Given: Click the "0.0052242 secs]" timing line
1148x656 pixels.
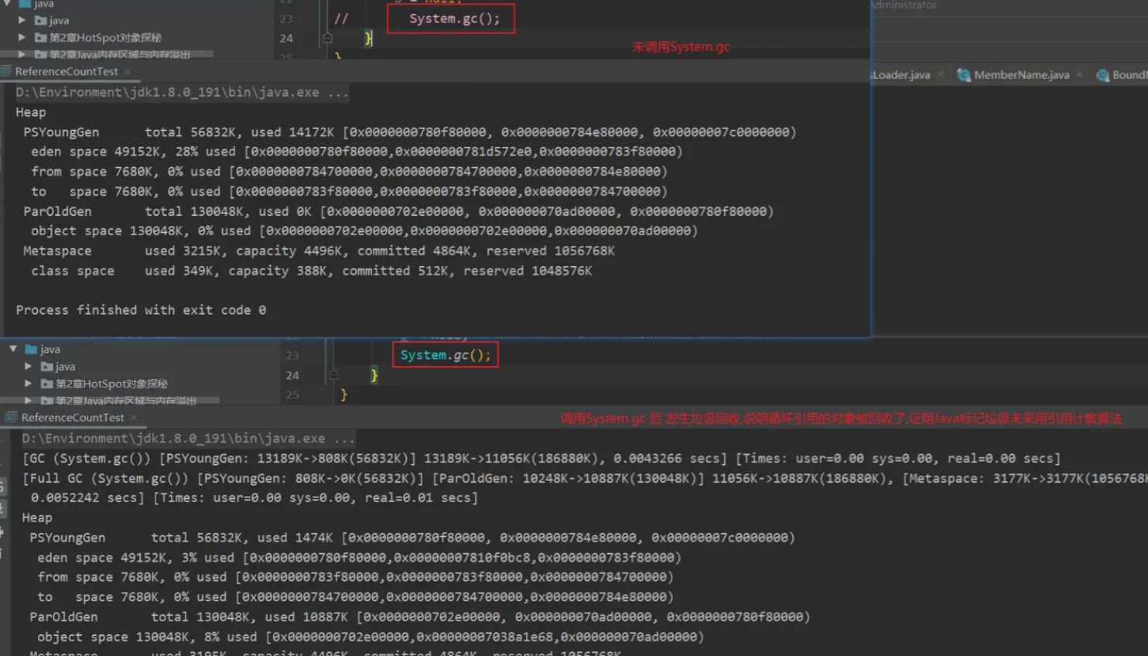Looking at the screenshot, I should 254,498.
